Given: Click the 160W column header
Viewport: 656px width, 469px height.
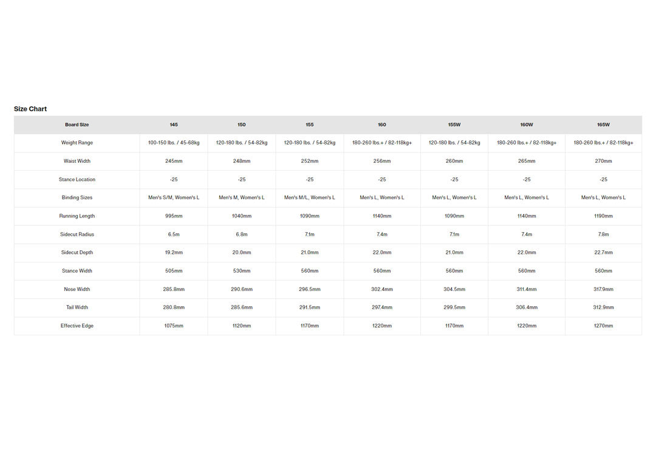Looking at the screenshot, I should (x=527, y=125).
